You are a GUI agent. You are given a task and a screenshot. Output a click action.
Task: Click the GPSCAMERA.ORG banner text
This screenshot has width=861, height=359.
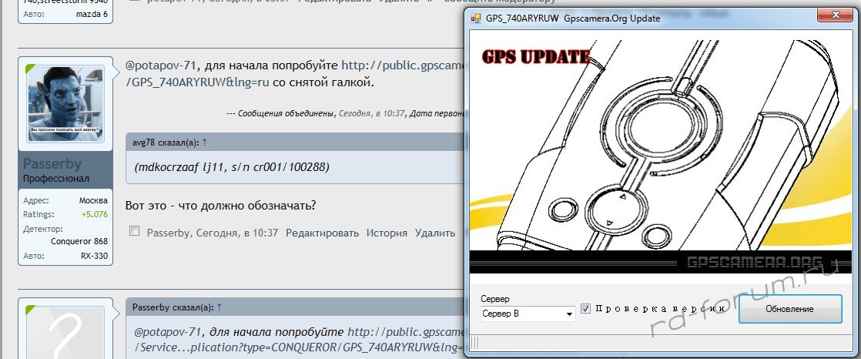pyautogui.click(x=754, y=263)
